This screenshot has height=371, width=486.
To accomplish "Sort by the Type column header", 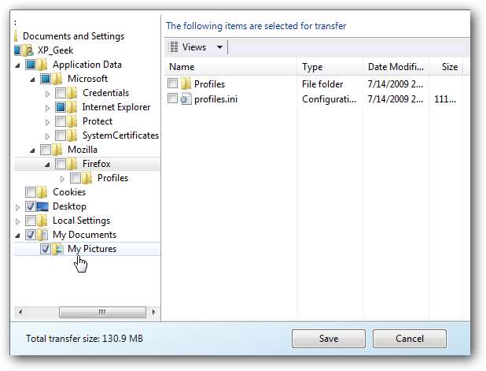I will [331, 67].
